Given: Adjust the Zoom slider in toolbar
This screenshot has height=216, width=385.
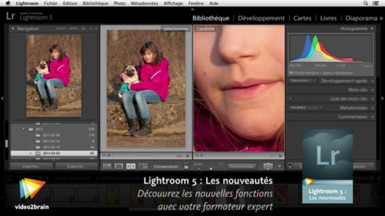Looking at the screenshot, I should point(211,169).
